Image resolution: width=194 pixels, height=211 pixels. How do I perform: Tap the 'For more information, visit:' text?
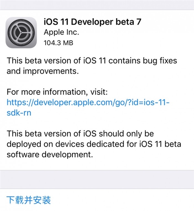tap(57, 92)
